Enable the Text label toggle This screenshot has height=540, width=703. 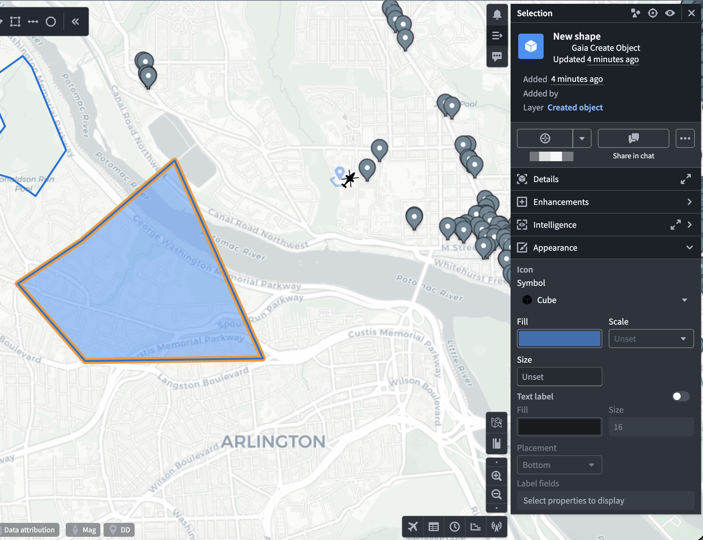point(681,396)
